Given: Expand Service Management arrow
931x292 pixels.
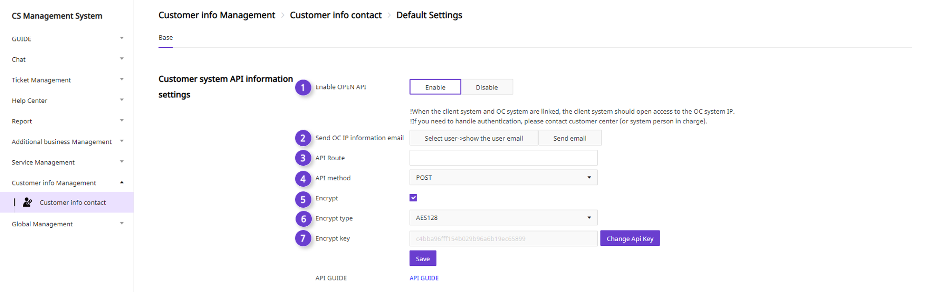Looking at the screenshot, I should [x=122, y=162].
